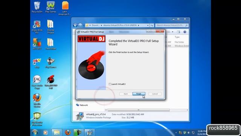
Task: Click the Explorer horizontal scrollbar
Action: coord(139,110)
